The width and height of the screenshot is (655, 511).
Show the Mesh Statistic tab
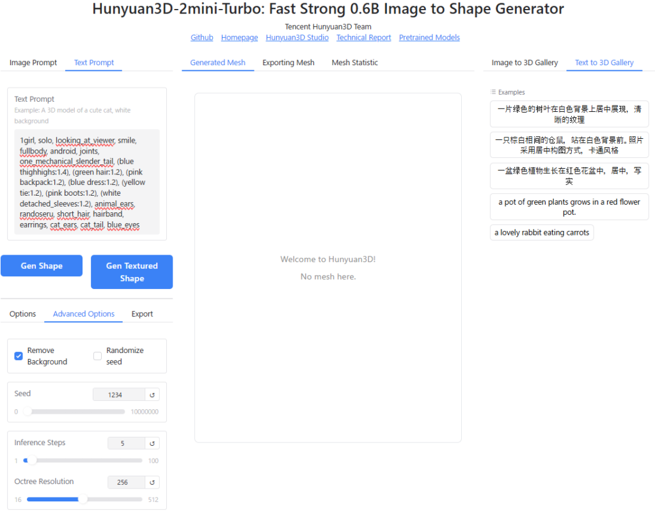point(354,63)
